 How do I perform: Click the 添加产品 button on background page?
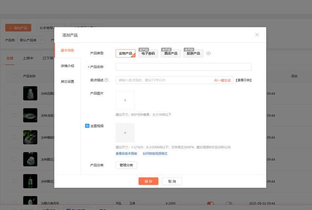tap(18, 28)
